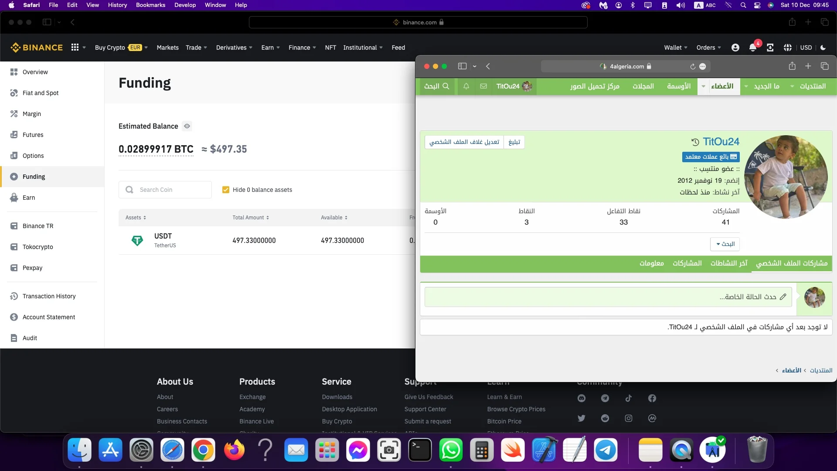
Task: Click the forum alerts bell icon
Action: coord(466,86)
